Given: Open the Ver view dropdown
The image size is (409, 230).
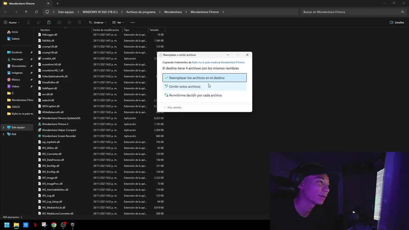Looking at the screenshot, I should (118, 22).
